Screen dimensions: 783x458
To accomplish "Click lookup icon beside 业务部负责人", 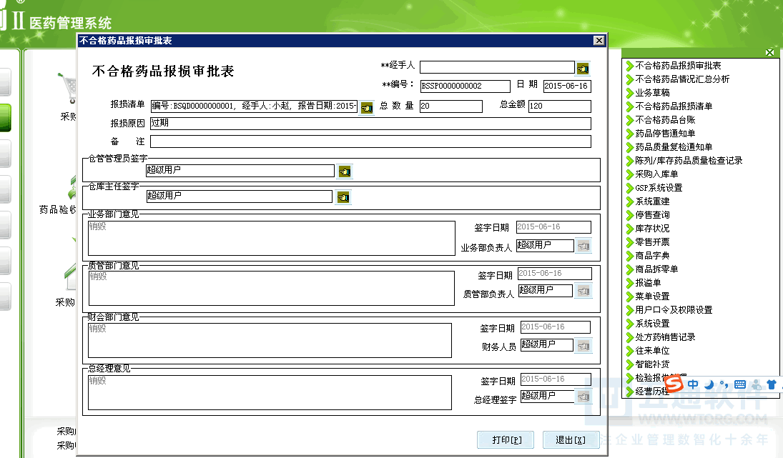I will click(x=583, y=246).
